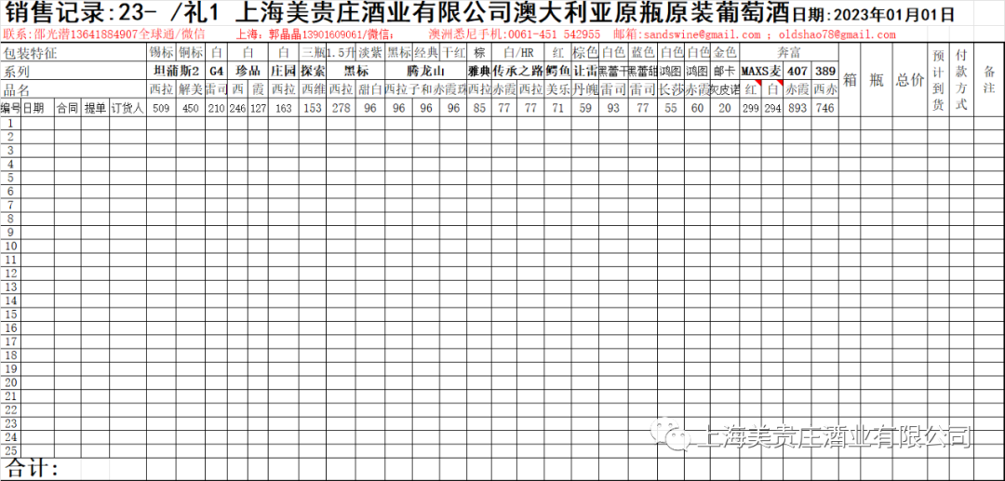1005x481 pixels.
Task: Select the 包装特征 row header cell
Action: [74, 53]
